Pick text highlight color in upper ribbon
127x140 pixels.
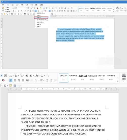pyautogui.click(x=41, y=8)
